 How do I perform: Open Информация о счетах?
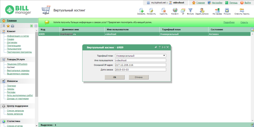click(18, 36)
